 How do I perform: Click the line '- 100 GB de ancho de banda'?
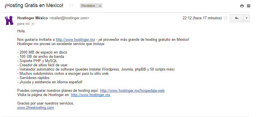pyautogui.click(x=41, y=57)
